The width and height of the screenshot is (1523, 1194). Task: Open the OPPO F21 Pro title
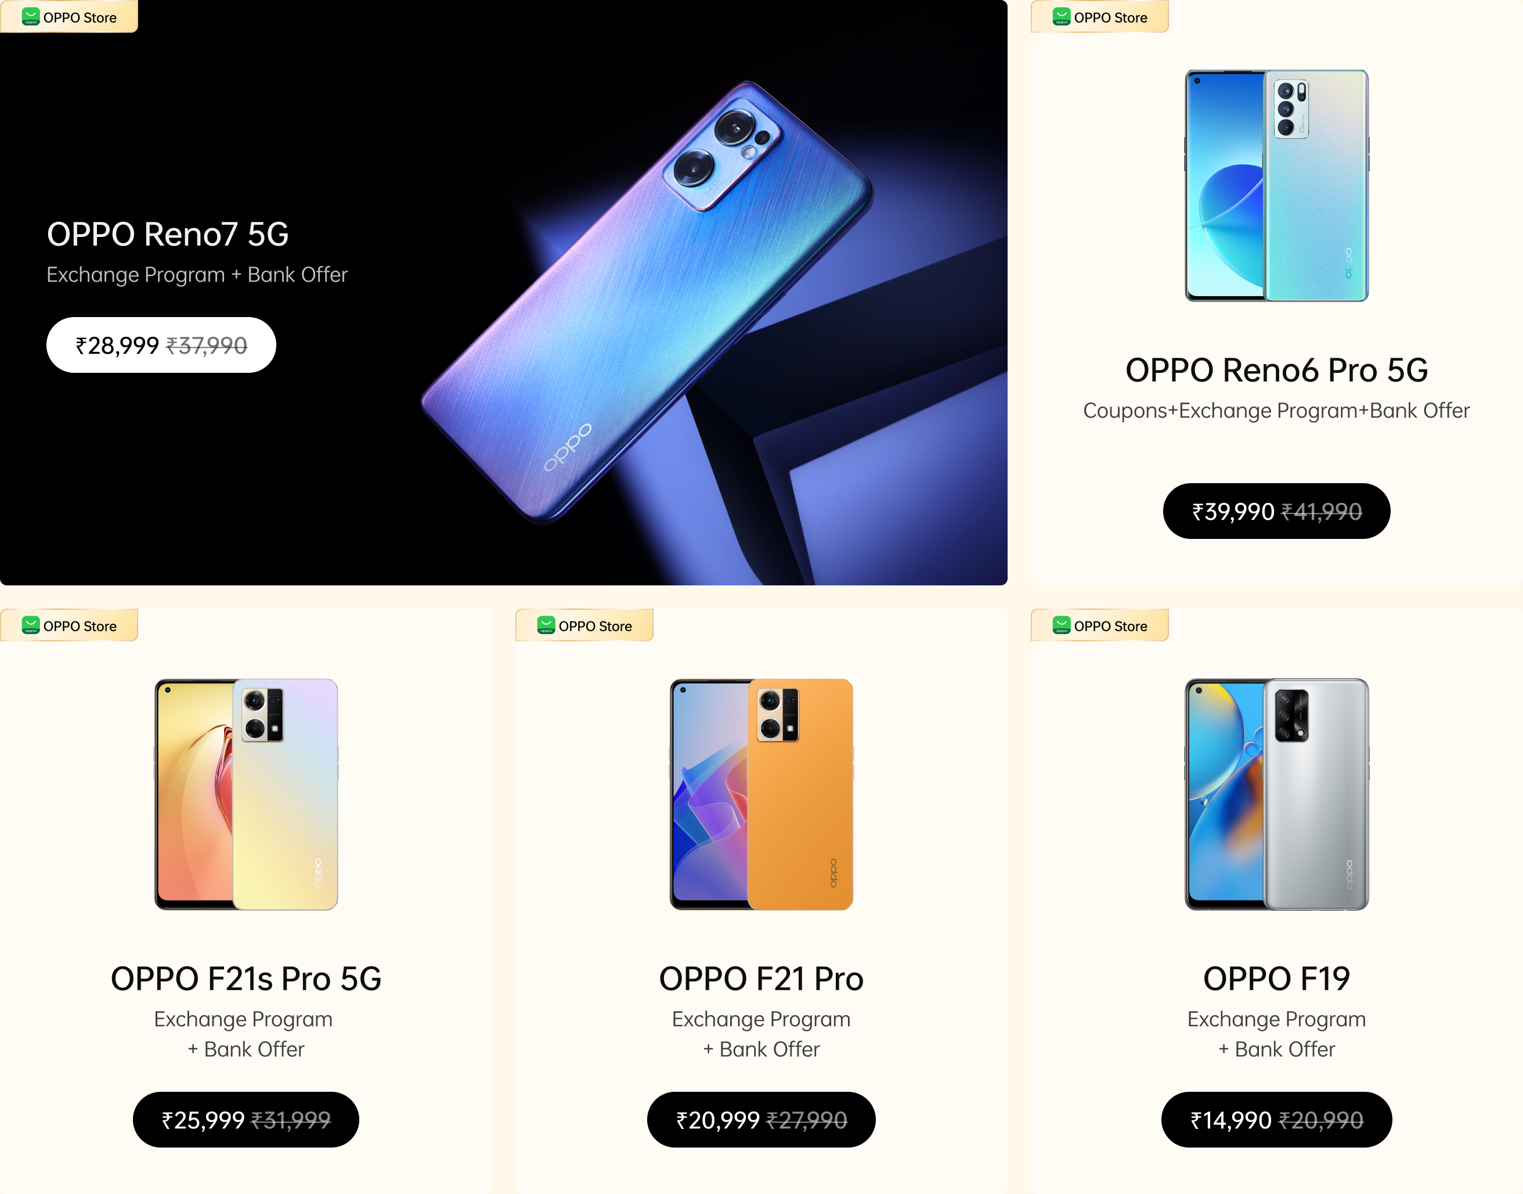[x=761, y=978]
